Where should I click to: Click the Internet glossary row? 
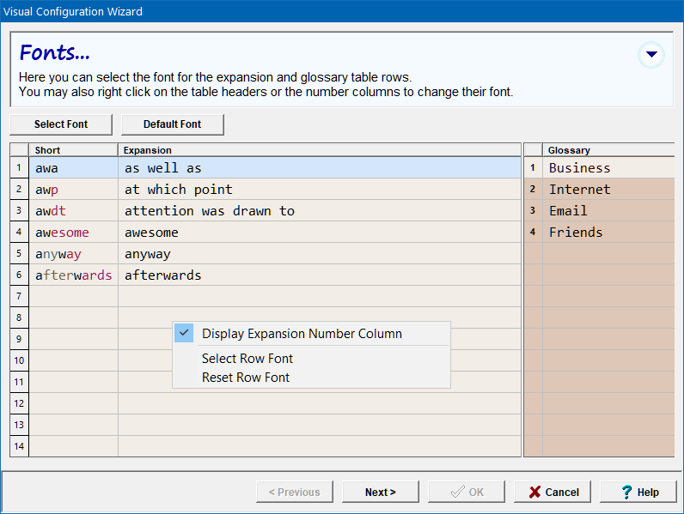pos(607,190)
